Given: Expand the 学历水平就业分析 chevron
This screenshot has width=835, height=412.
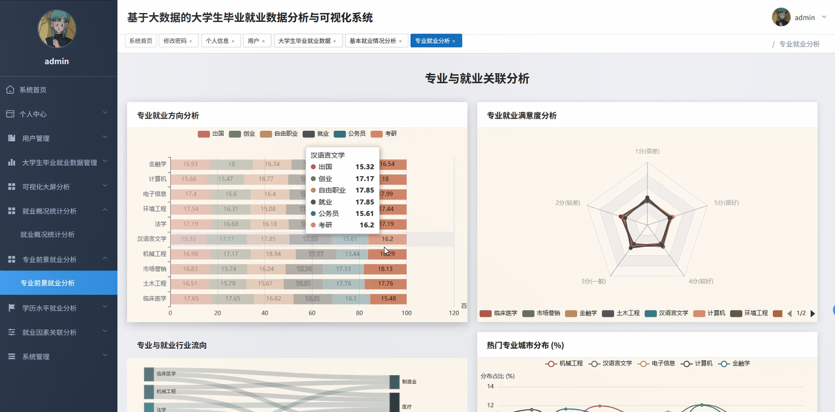Looking at the screenshot, I should (x=105, y=307).
